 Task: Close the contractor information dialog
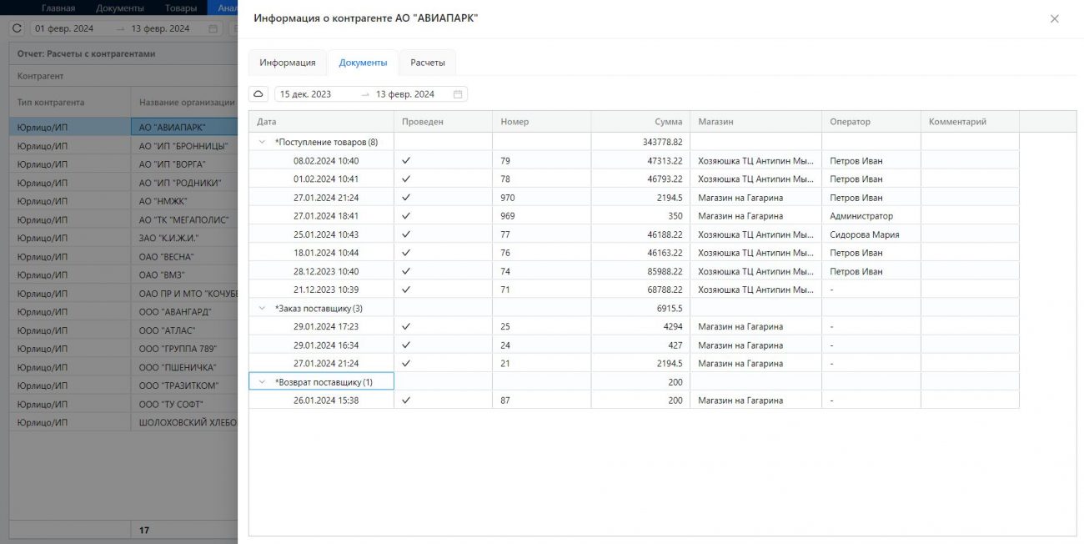[x=1054, y=18]
